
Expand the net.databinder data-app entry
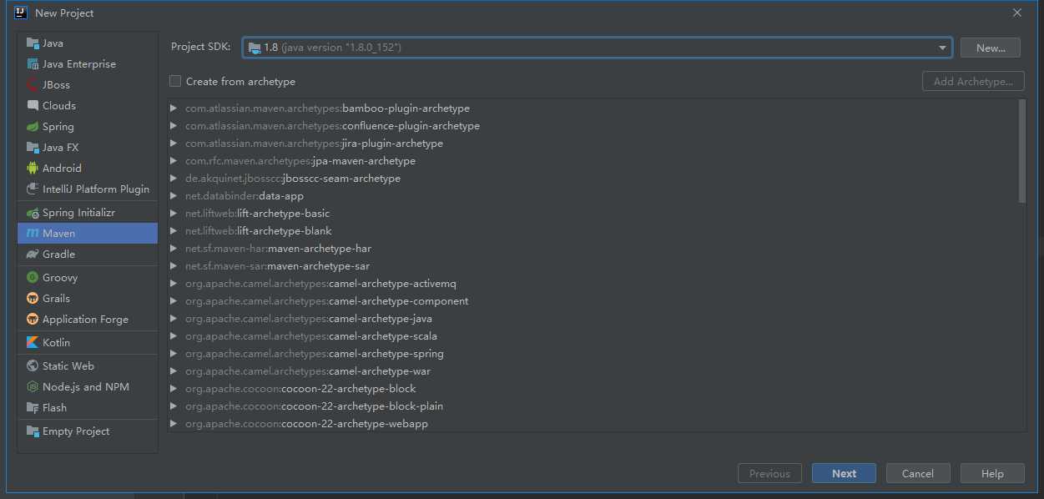pos(174,196)
